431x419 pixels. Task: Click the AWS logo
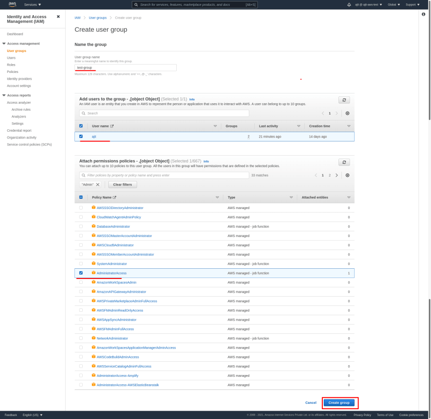(12, 4)
